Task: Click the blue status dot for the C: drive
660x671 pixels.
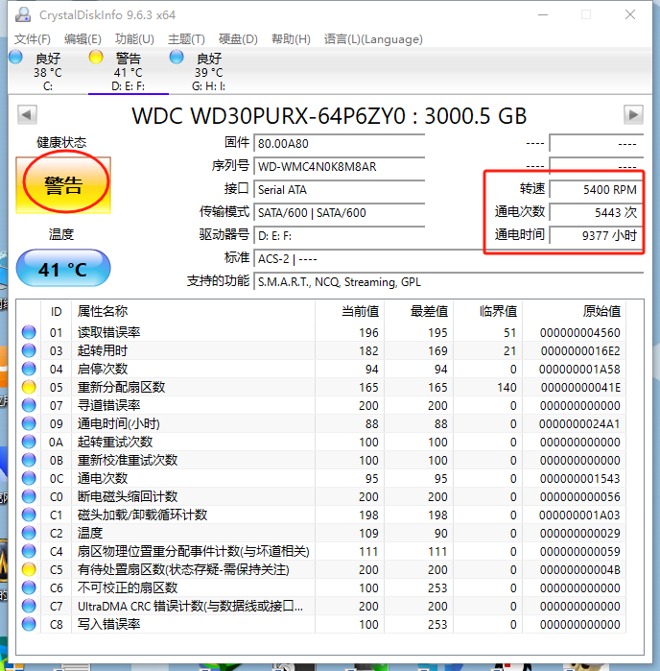Action: pyautogui.click(x=15, y=57)
